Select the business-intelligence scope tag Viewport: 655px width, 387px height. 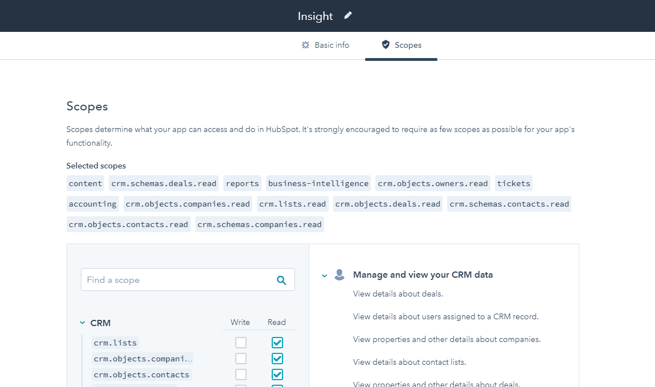click(318, 183)
